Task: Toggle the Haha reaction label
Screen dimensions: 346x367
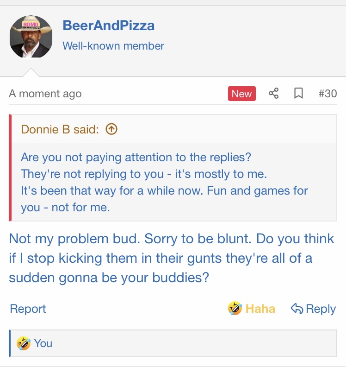Action: 260,309
